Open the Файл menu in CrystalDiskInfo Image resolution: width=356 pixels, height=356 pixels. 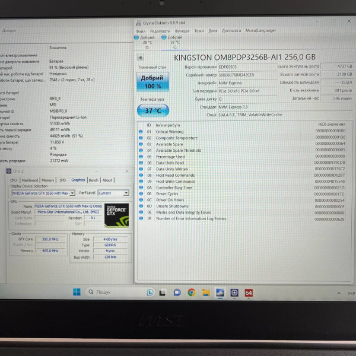[141, 31]
